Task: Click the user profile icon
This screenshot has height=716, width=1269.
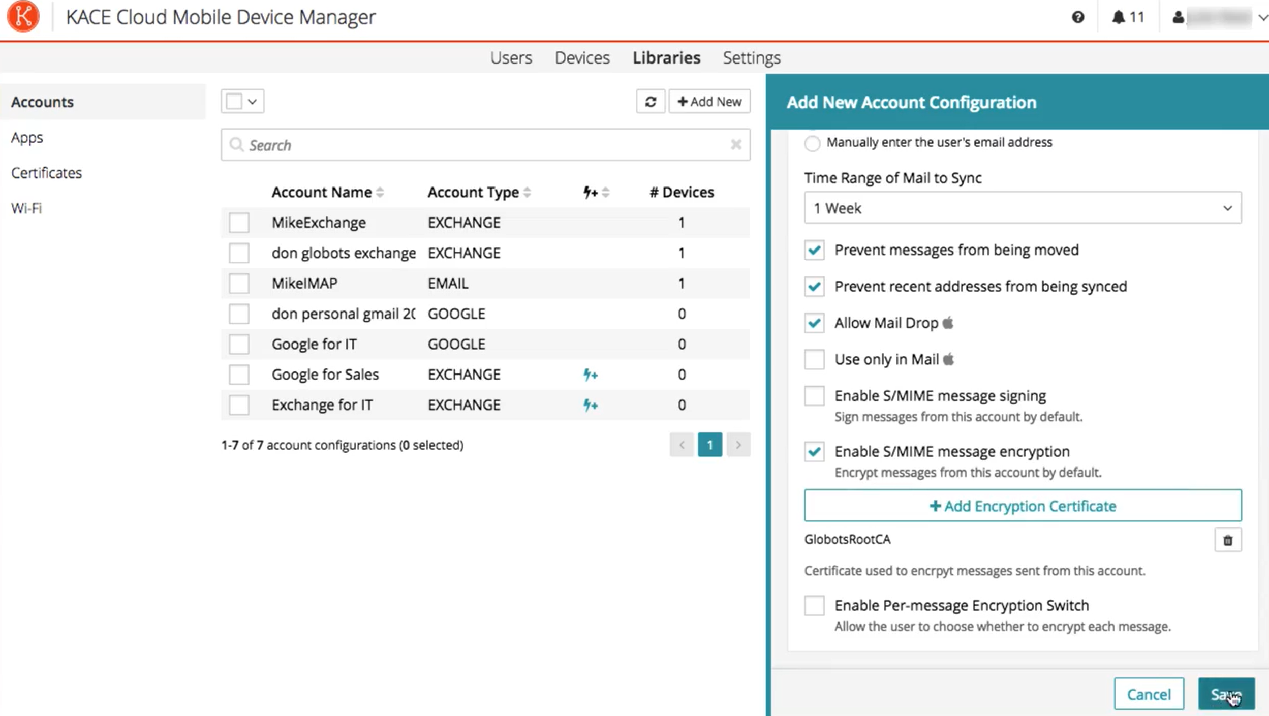Action: (x=1178, y=17)
